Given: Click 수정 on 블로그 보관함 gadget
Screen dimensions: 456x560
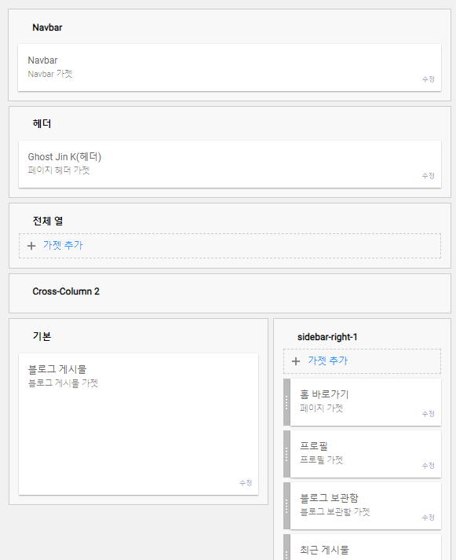Looking at the screenshot, I should pyautogui.click(x=429, y=517).
